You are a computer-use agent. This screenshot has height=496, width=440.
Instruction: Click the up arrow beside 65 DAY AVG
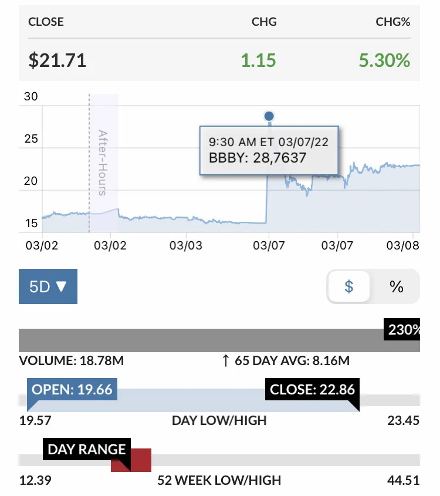point(225,360)
